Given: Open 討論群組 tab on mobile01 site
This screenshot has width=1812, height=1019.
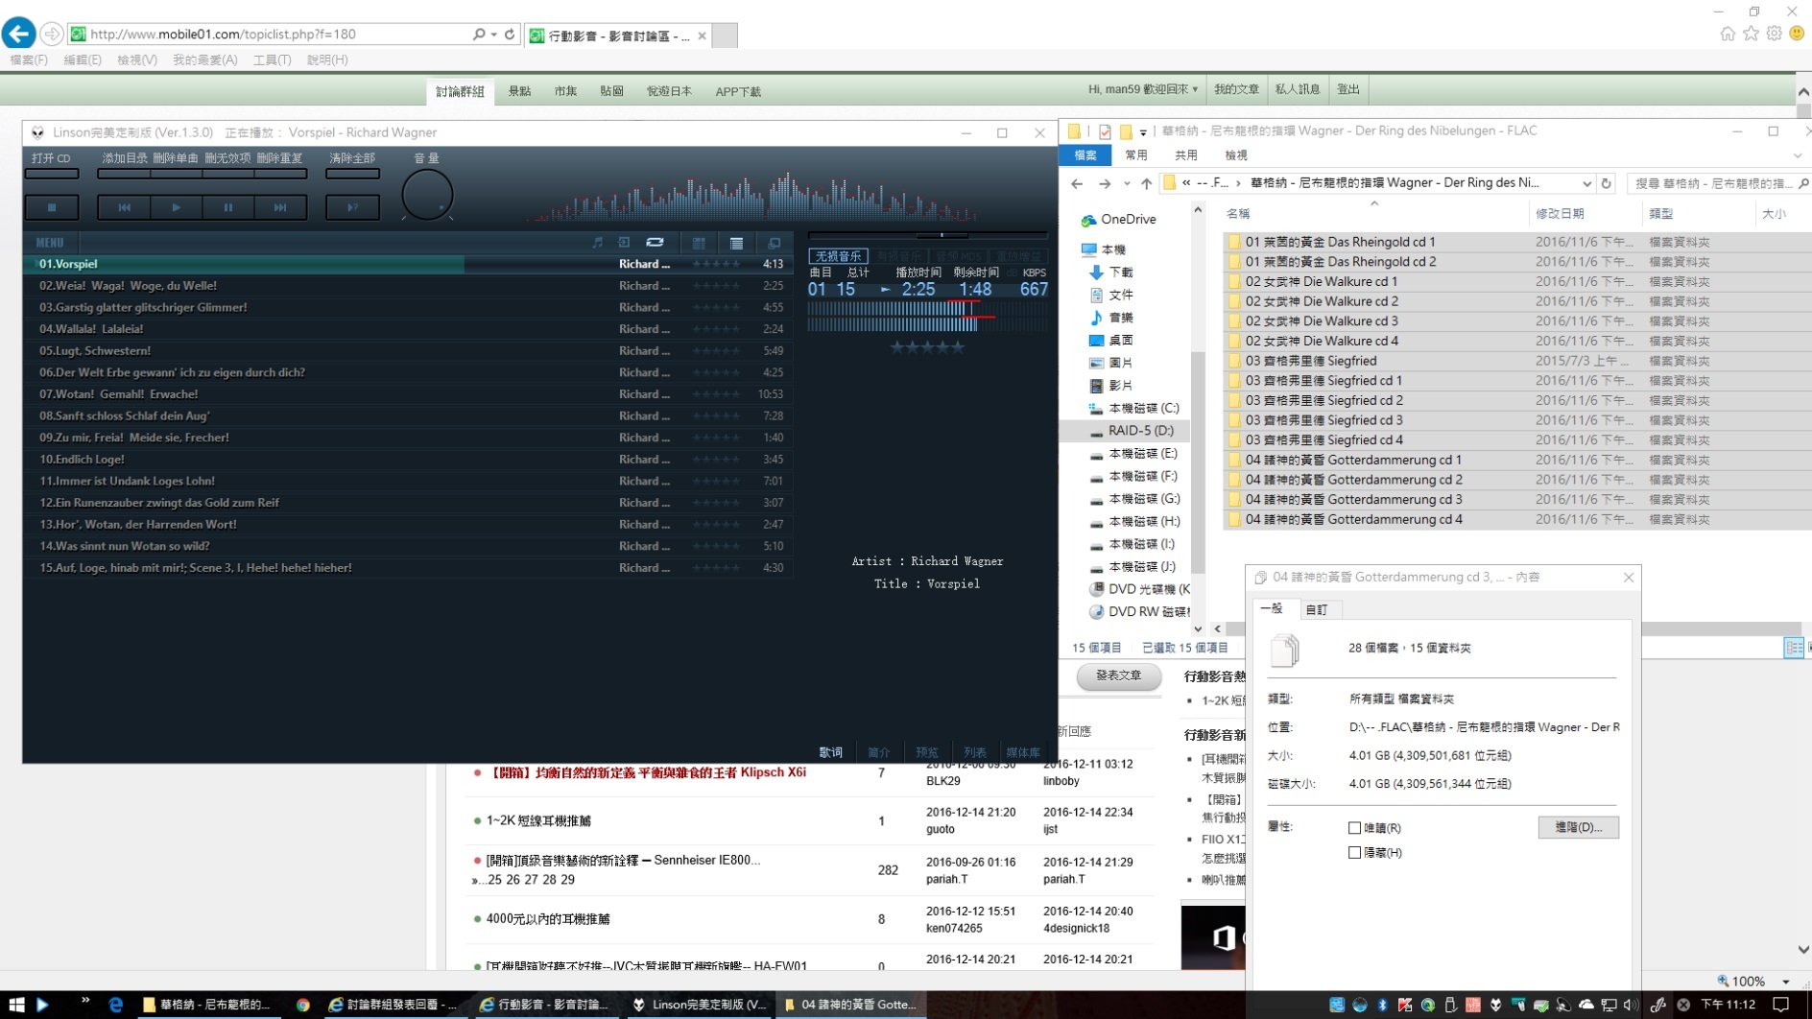Looking at the screenshot, I should click(461, 91).
